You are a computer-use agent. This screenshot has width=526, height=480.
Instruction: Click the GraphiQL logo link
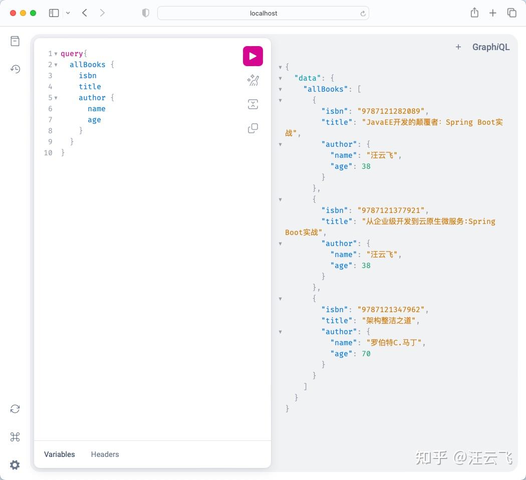490,47
